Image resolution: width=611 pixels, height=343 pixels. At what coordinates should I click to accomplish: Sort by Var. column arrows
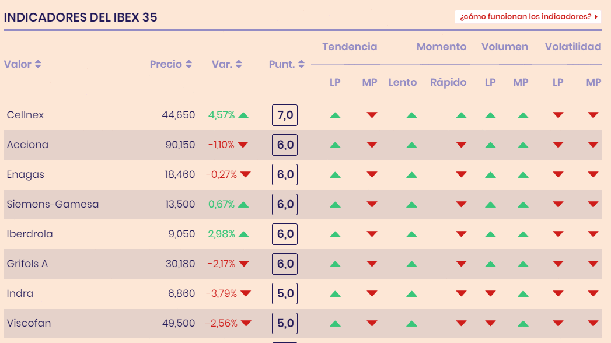239,64
